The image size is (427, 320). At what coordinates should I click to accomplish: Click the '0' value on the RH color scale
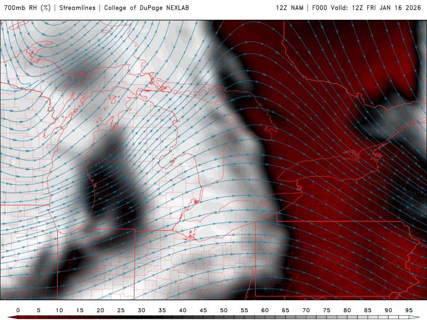[18, 310]
